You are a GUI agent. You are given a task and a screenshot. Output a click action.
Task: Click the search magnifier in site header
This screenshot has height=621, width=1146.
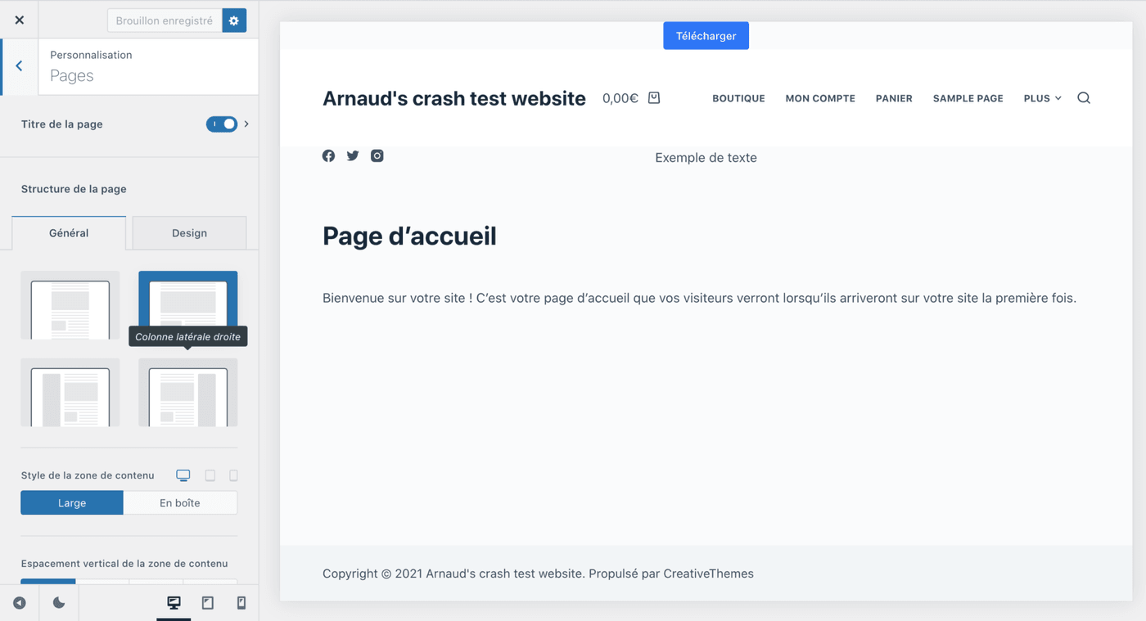tap(1083, 98)
